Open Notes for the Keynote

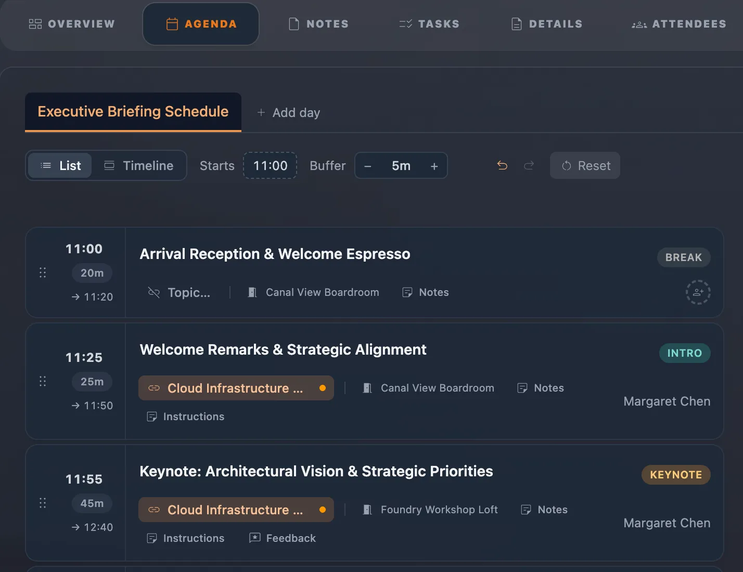pos(544,510)
